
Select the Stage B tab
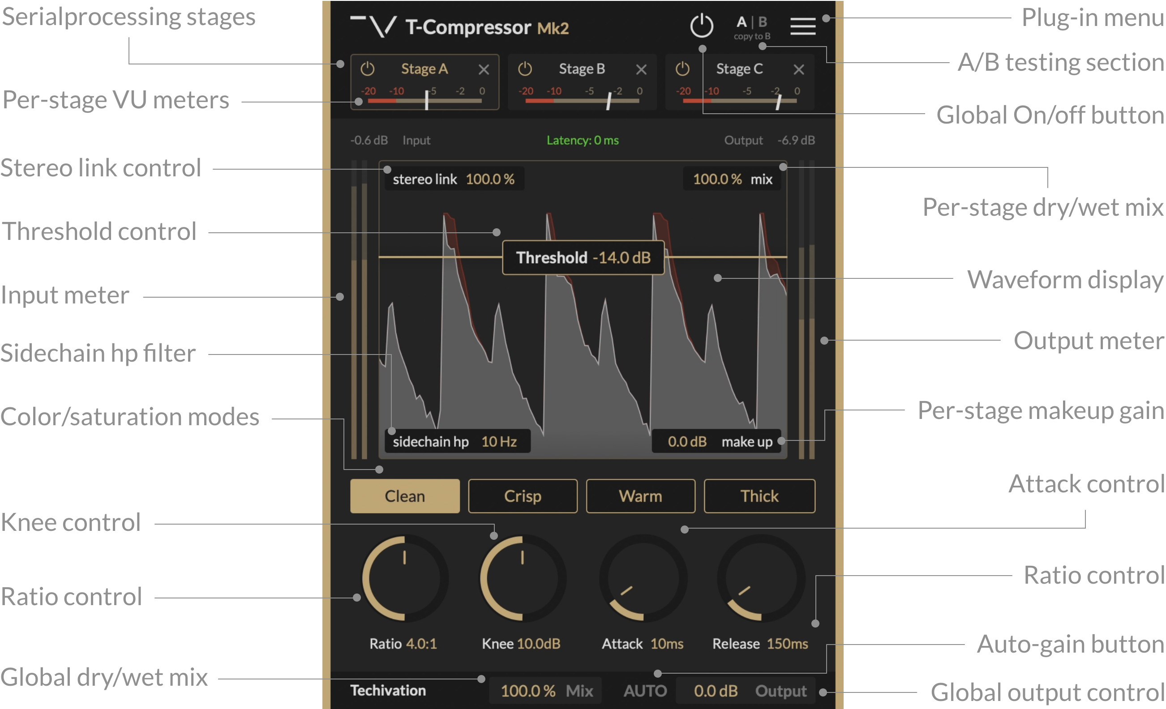(582, 68)
